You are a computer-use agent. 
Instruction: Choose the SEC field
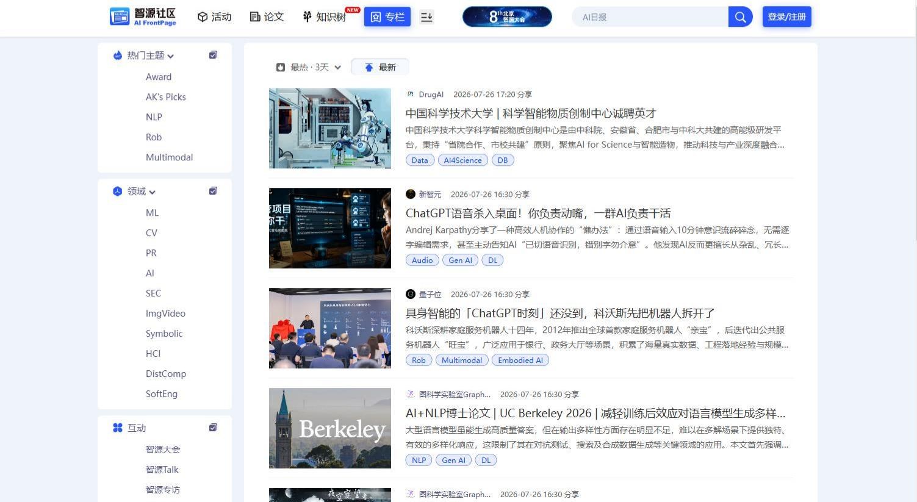click(153, 293)
